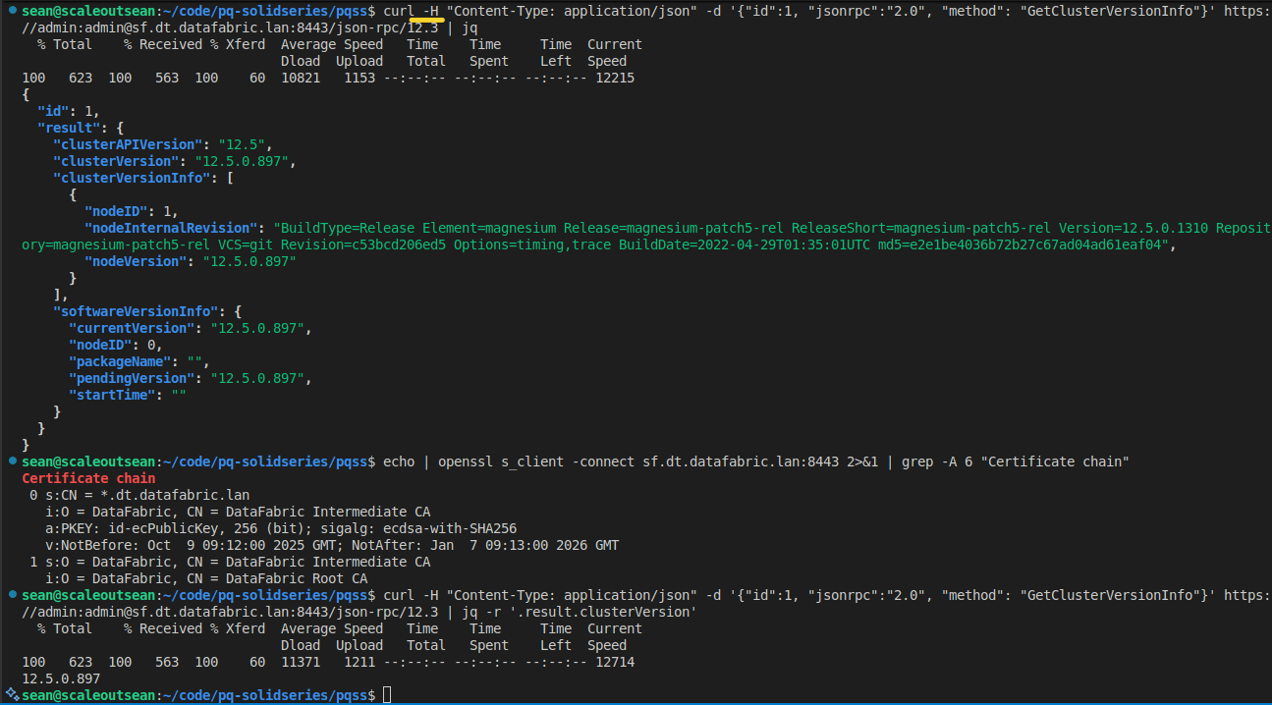Select "Version=12.5.0.1310" in the revision string
Screen dimensions: 1272x705
[x=1134, y=228]
